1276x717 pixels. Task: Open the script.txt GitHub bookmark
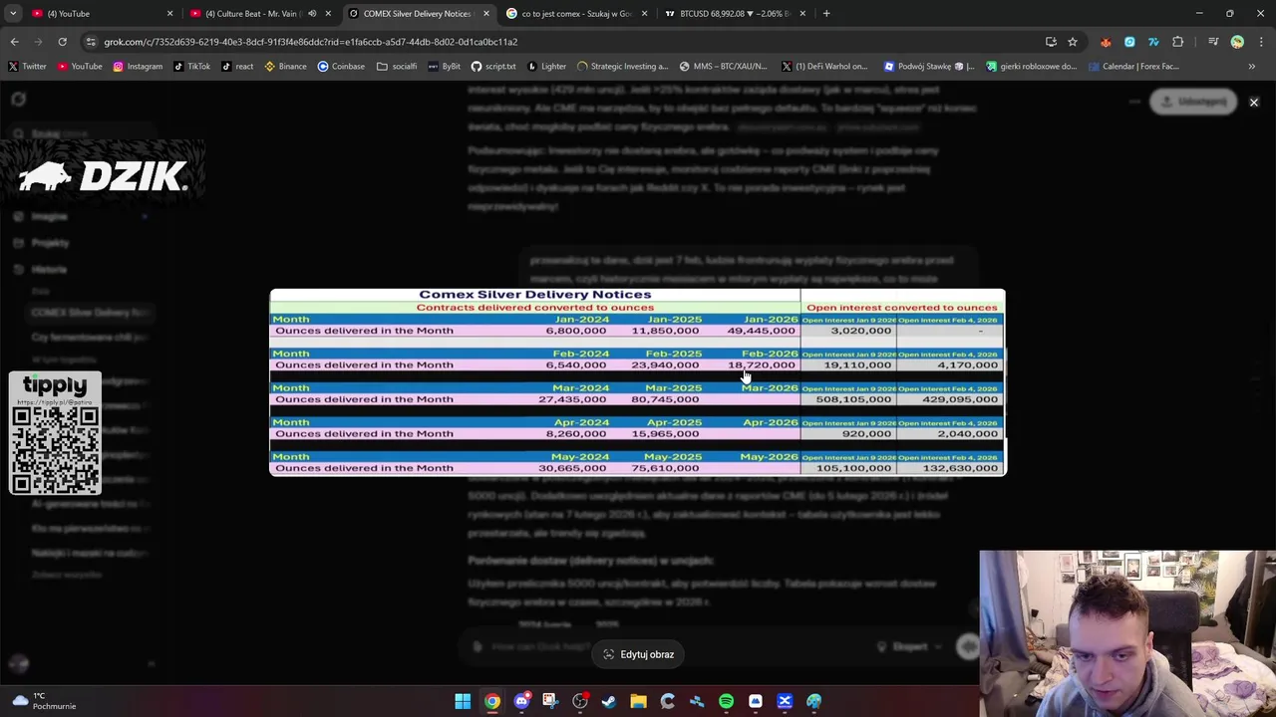(493, 66)
